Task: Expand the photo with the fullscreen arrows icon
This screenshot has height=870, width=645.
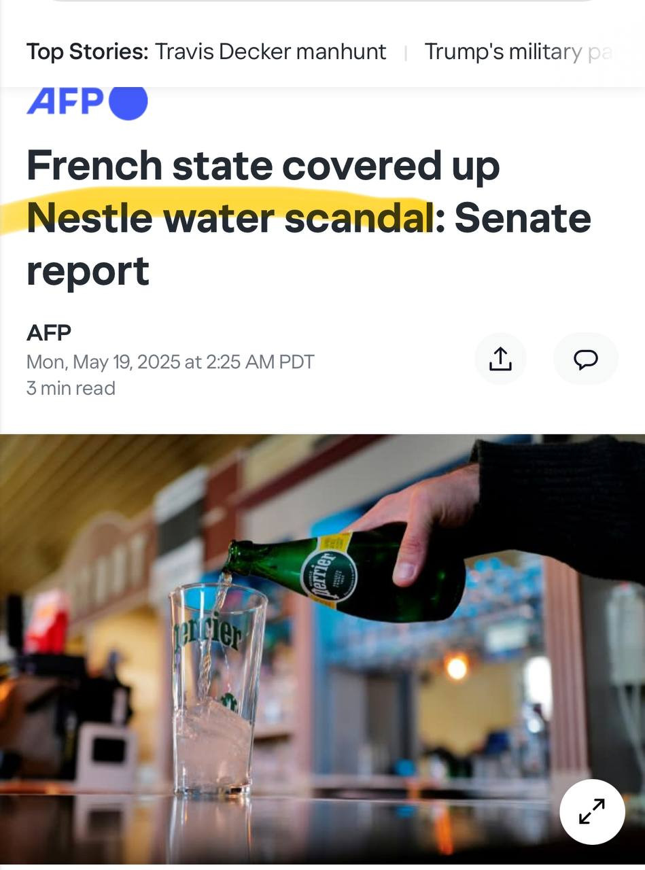Action: click(x=591, y=812)
